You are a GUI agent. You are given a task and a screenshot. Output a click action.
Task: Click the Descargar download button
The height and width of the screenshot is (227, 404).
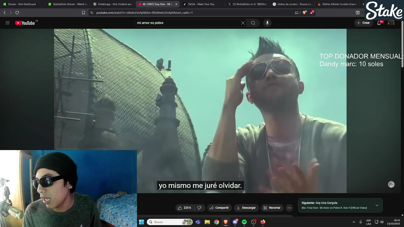coord(246,208)
